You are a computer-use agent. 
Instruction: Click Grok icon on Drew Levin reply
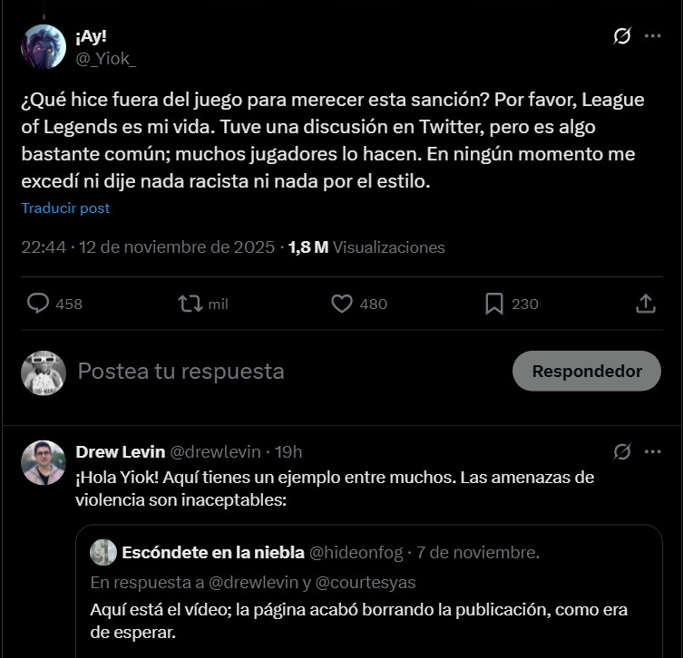pos(622,451)
